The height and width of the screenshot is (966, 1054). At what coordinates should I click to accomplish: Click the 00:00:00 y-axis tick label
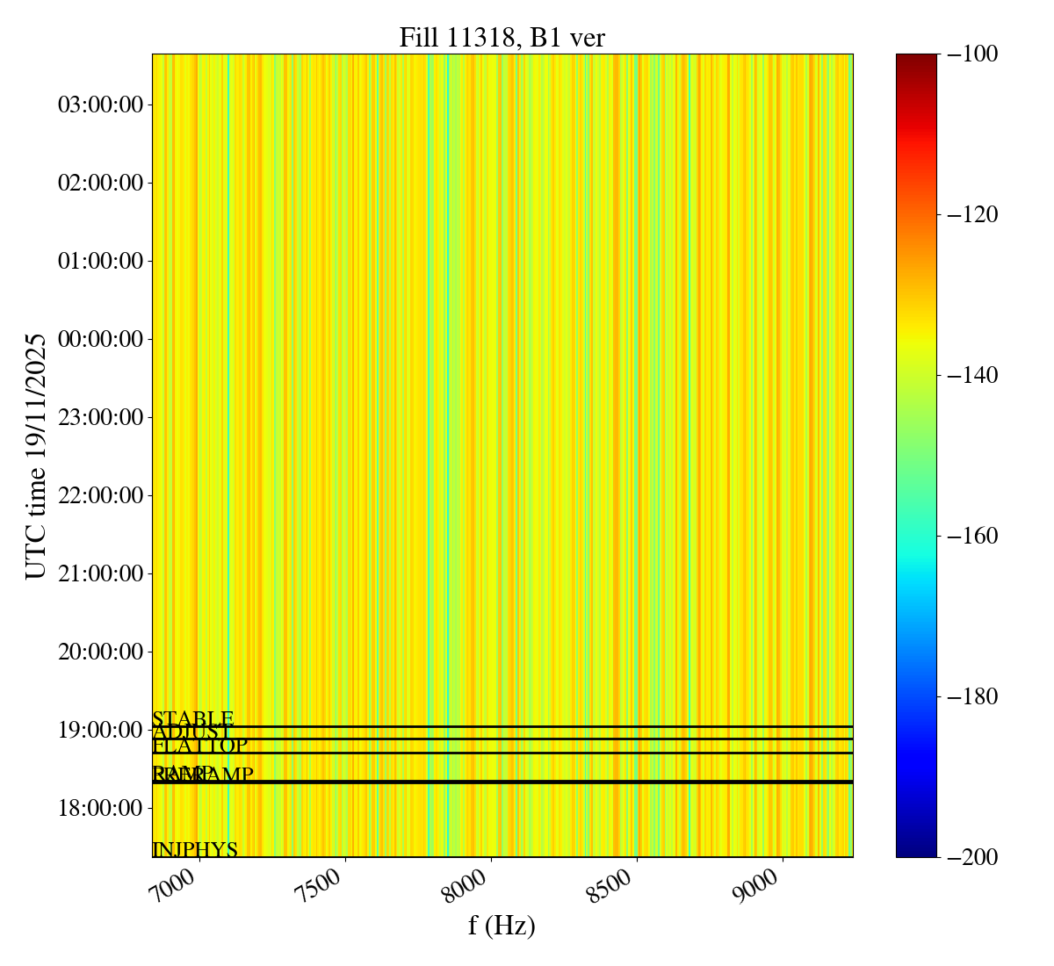100,339
